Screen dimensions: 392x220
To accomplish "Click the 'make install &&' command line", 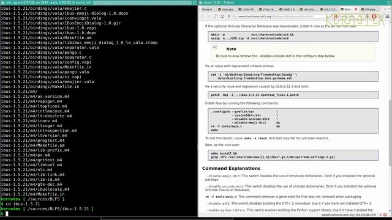I will click(224, 153).
